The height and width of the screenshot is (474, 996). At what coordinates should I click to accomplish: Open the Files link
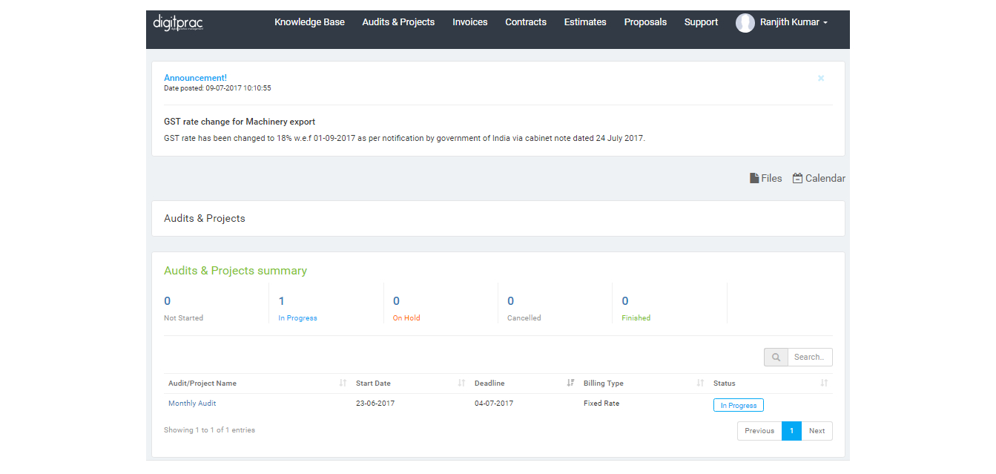click(766, 178)
